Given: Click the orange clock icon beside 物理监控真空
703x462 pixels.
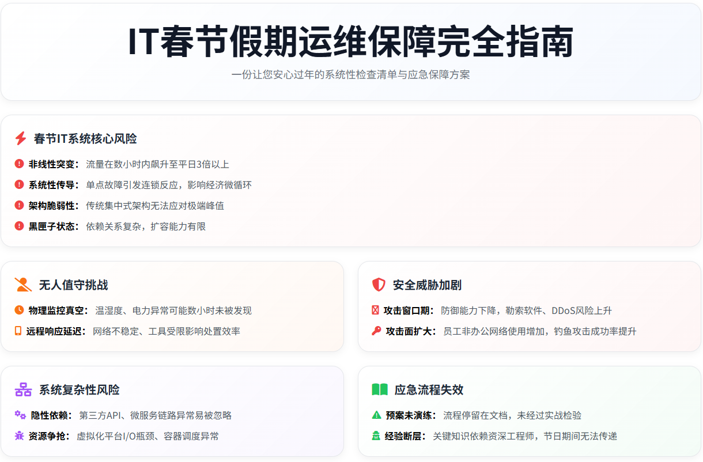Looking at the screenshot, I should [19, 310].
